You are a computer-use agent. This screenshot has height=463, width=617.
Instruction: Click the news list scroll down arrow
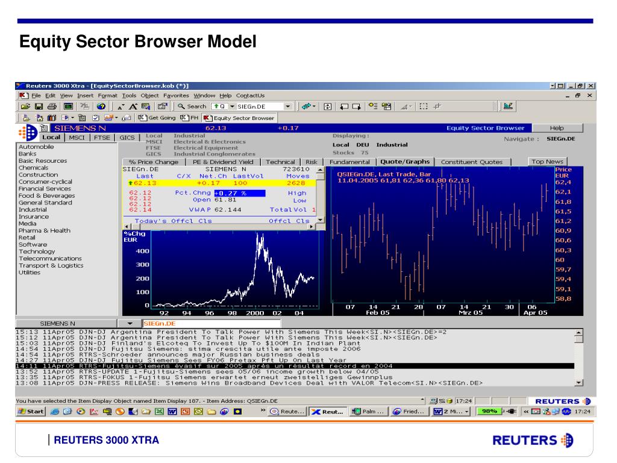click(x=578, y=382)
